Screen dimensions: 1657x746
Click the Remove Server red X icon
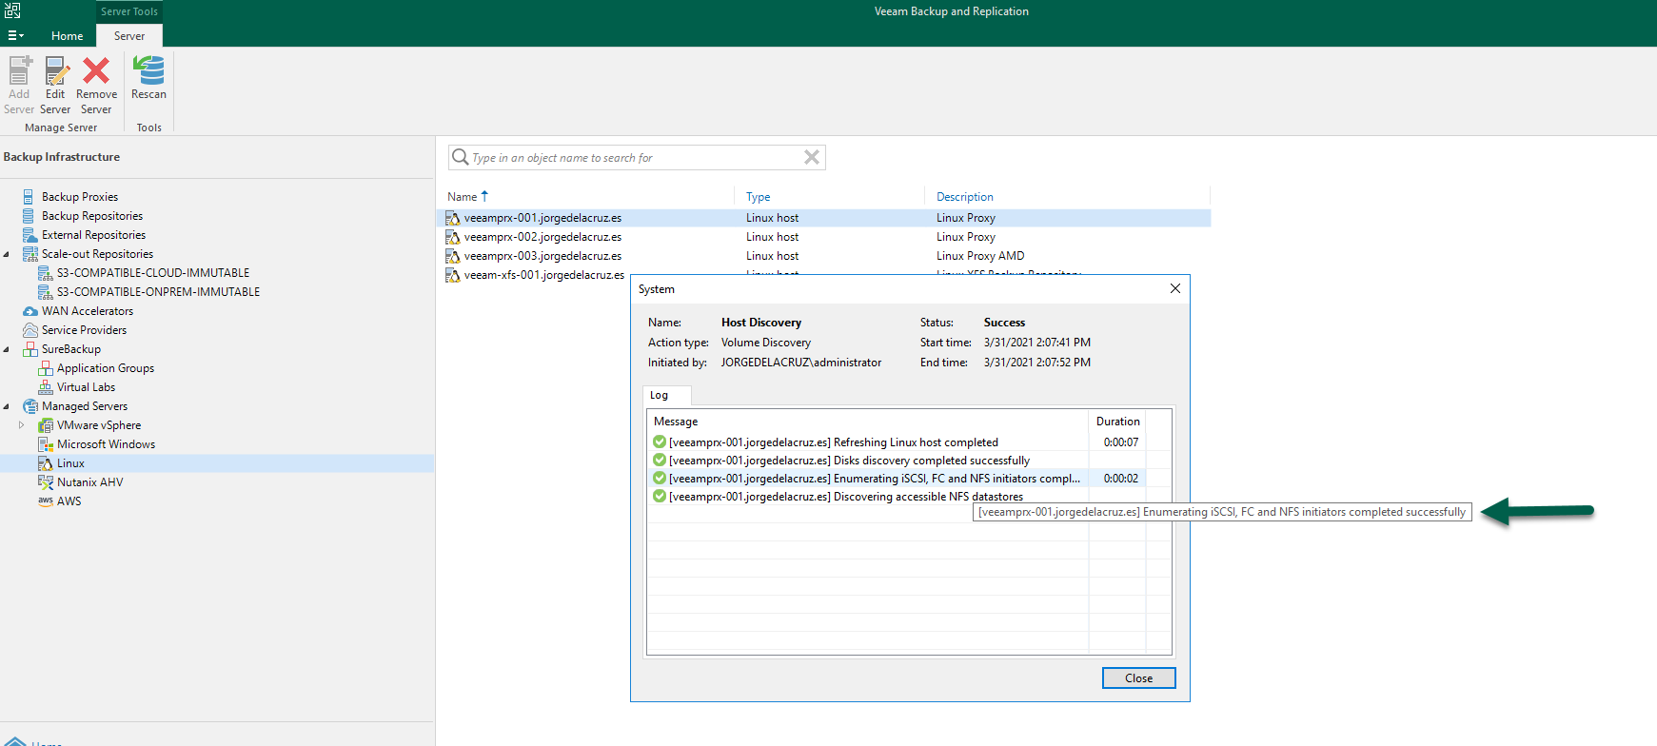coord(96,70)
